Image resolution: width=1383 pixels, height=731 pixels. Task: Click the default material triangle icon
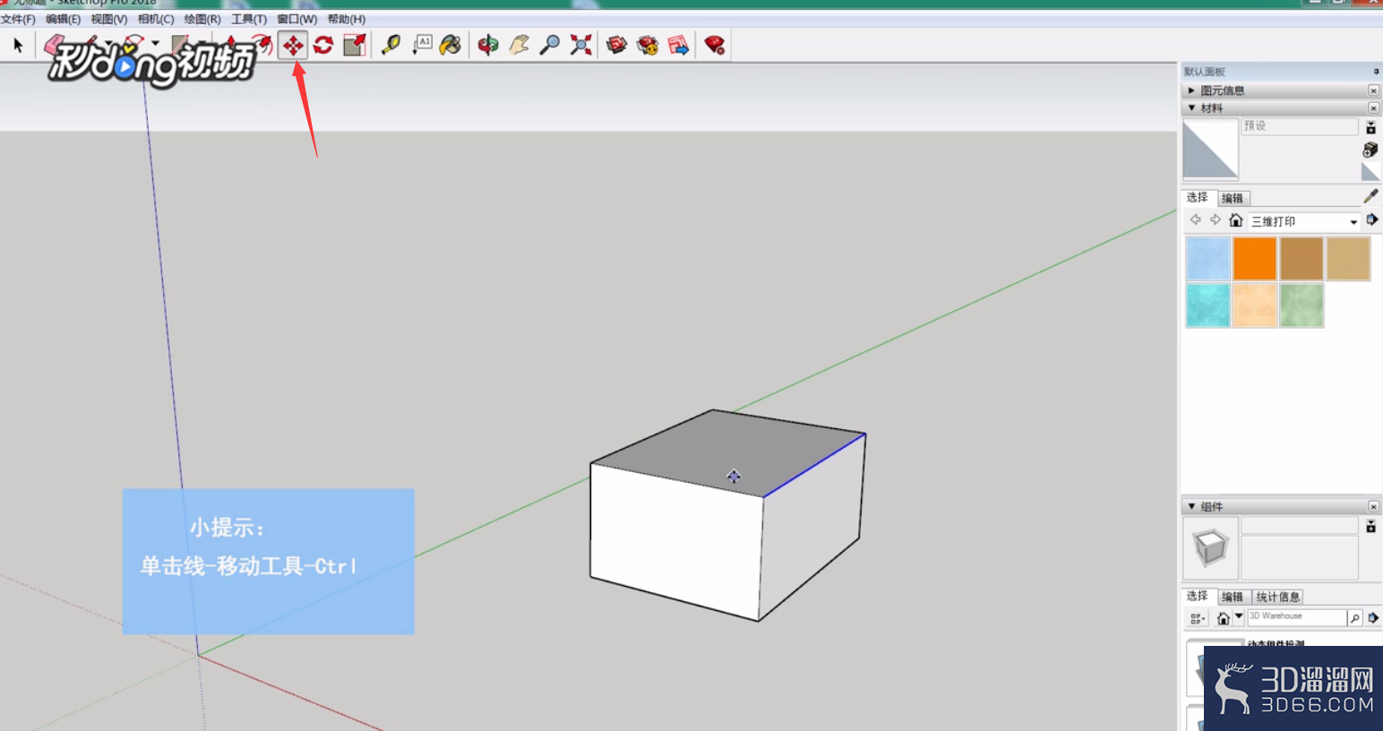click(1370, 172)
